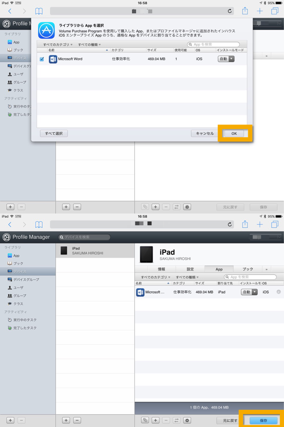Show more tabs with the » chevron

(267, 269)
